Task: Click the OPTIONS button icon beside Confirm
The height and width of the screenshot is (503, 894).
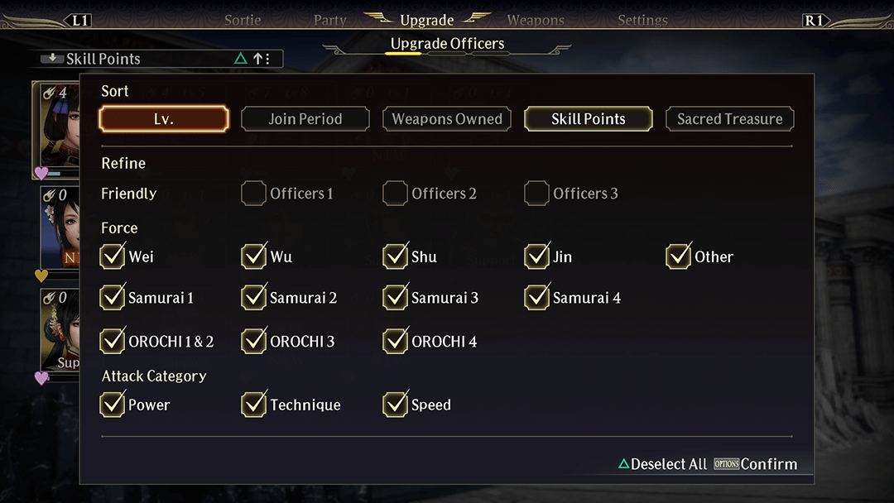Action: point(727,464)
